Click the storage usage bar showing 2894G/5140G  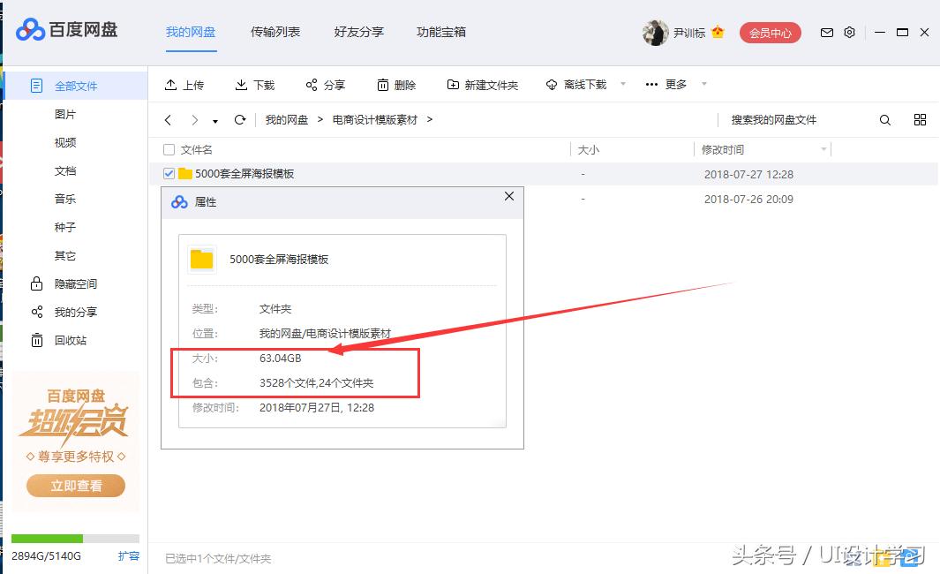tap(75, 538)
